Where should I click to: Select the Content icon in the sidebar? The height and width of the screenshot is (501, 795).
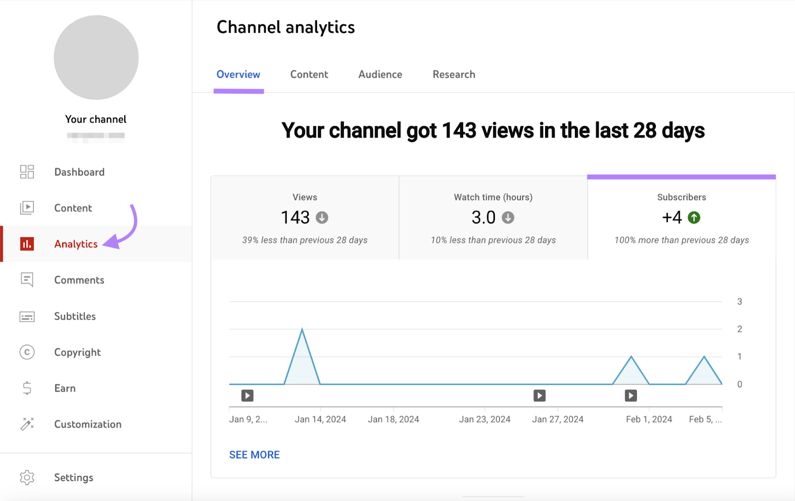(x=27, y=208)
